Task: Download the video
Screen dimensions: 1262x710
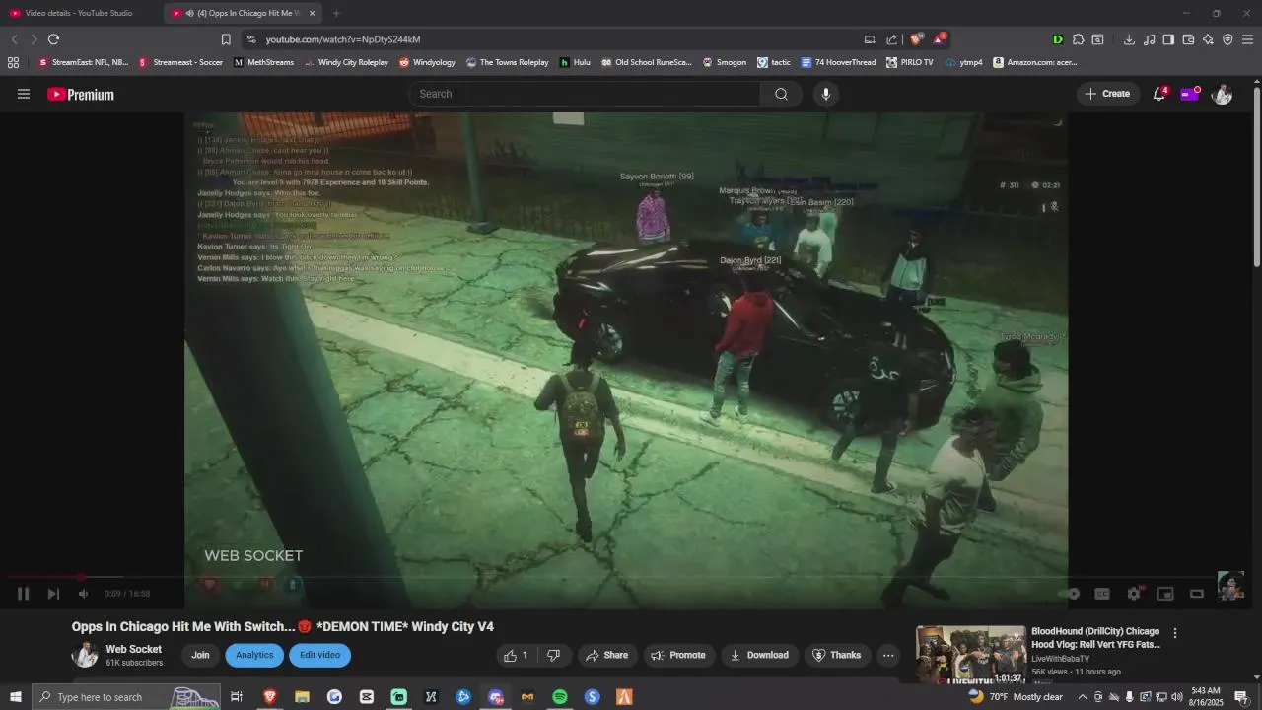Action: click(x=758, y=655)
